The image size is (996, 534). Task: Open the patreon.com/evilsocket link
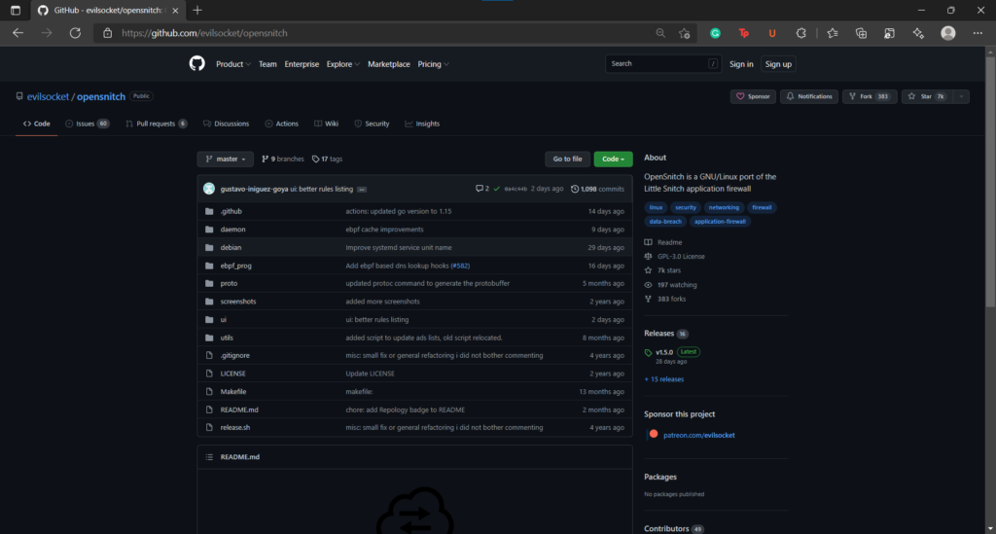pyautogui.click(x=698, y=435)
